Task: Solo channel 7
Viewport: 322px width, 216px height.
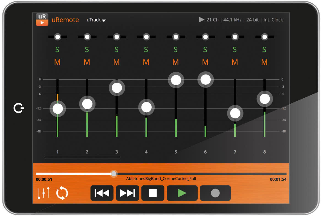Action: [x=235, y=50]
